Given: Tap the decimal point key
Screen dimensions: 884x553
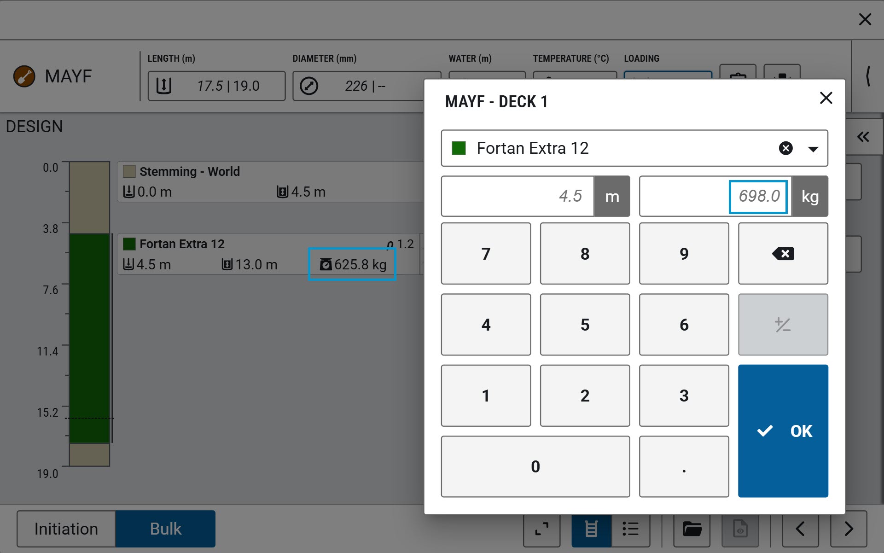Looking at the screenshot, I should click(684, 466).
